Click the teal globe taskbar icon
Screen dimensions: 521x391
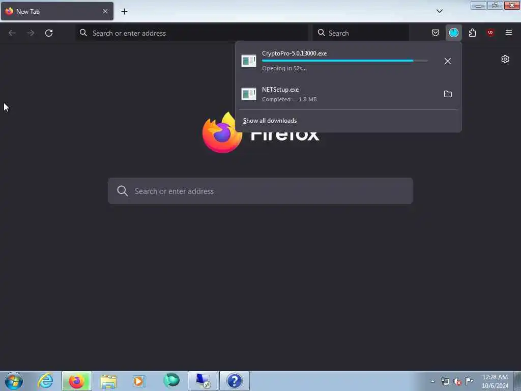[x=171, y=381]
